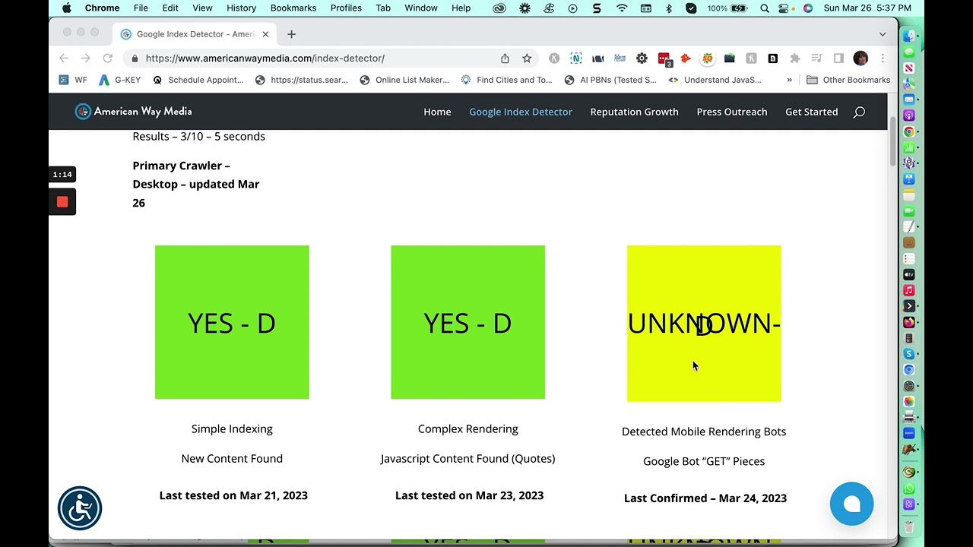Viewport: 973px width, 547px height.
Task: Go back to previous page
Action: pos(64,58)
